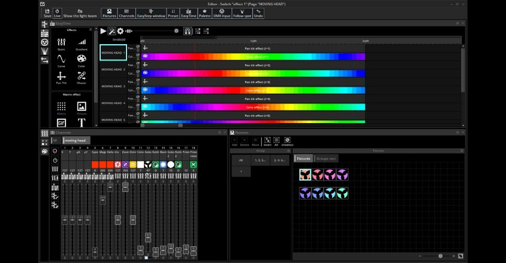Click the Undo button
The width and height of the screenshot is (506, 263).
coord(258,13)
